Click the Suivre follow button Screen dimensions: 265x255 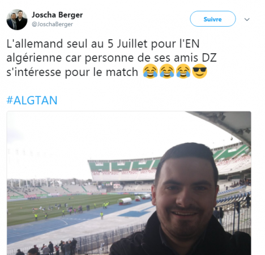pos(213,19)
